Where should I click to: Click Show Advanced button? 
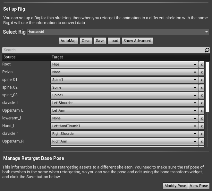[x=137, y=41]
